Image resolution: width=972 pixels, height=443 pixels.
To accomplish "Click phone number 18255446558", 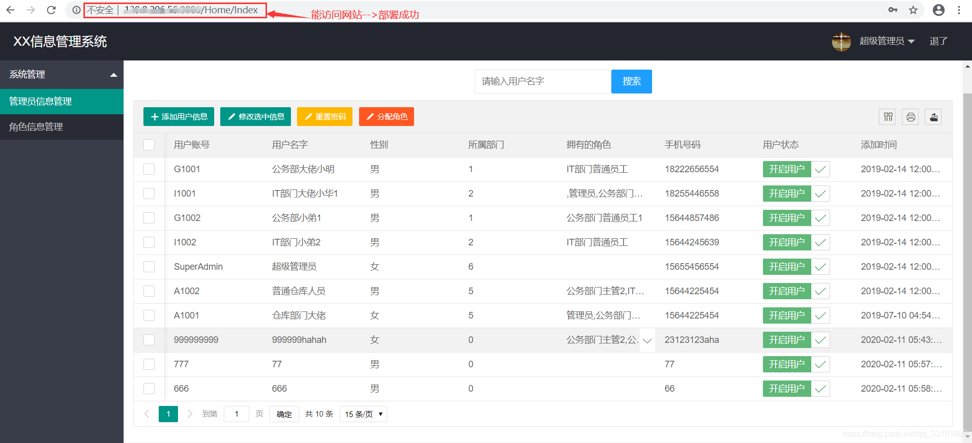I will click(692, 194).
